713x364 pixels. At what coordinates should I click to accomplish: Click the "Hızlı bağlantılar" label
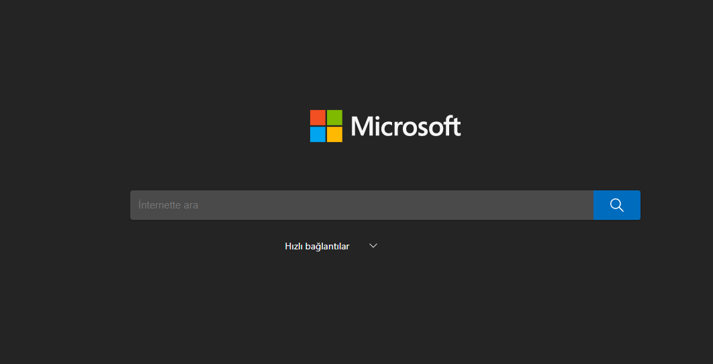click(317, 247)
